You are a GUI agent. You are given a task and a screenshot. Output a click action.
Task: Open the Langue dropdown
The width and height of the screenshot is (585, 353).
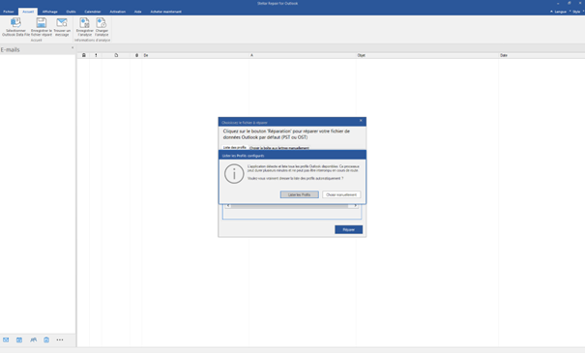coord(558,12)
